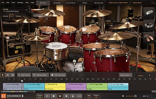Viewport: 156px width, 99px height.
Task: Expand the icon on the Chorus block
Action: 67,84
